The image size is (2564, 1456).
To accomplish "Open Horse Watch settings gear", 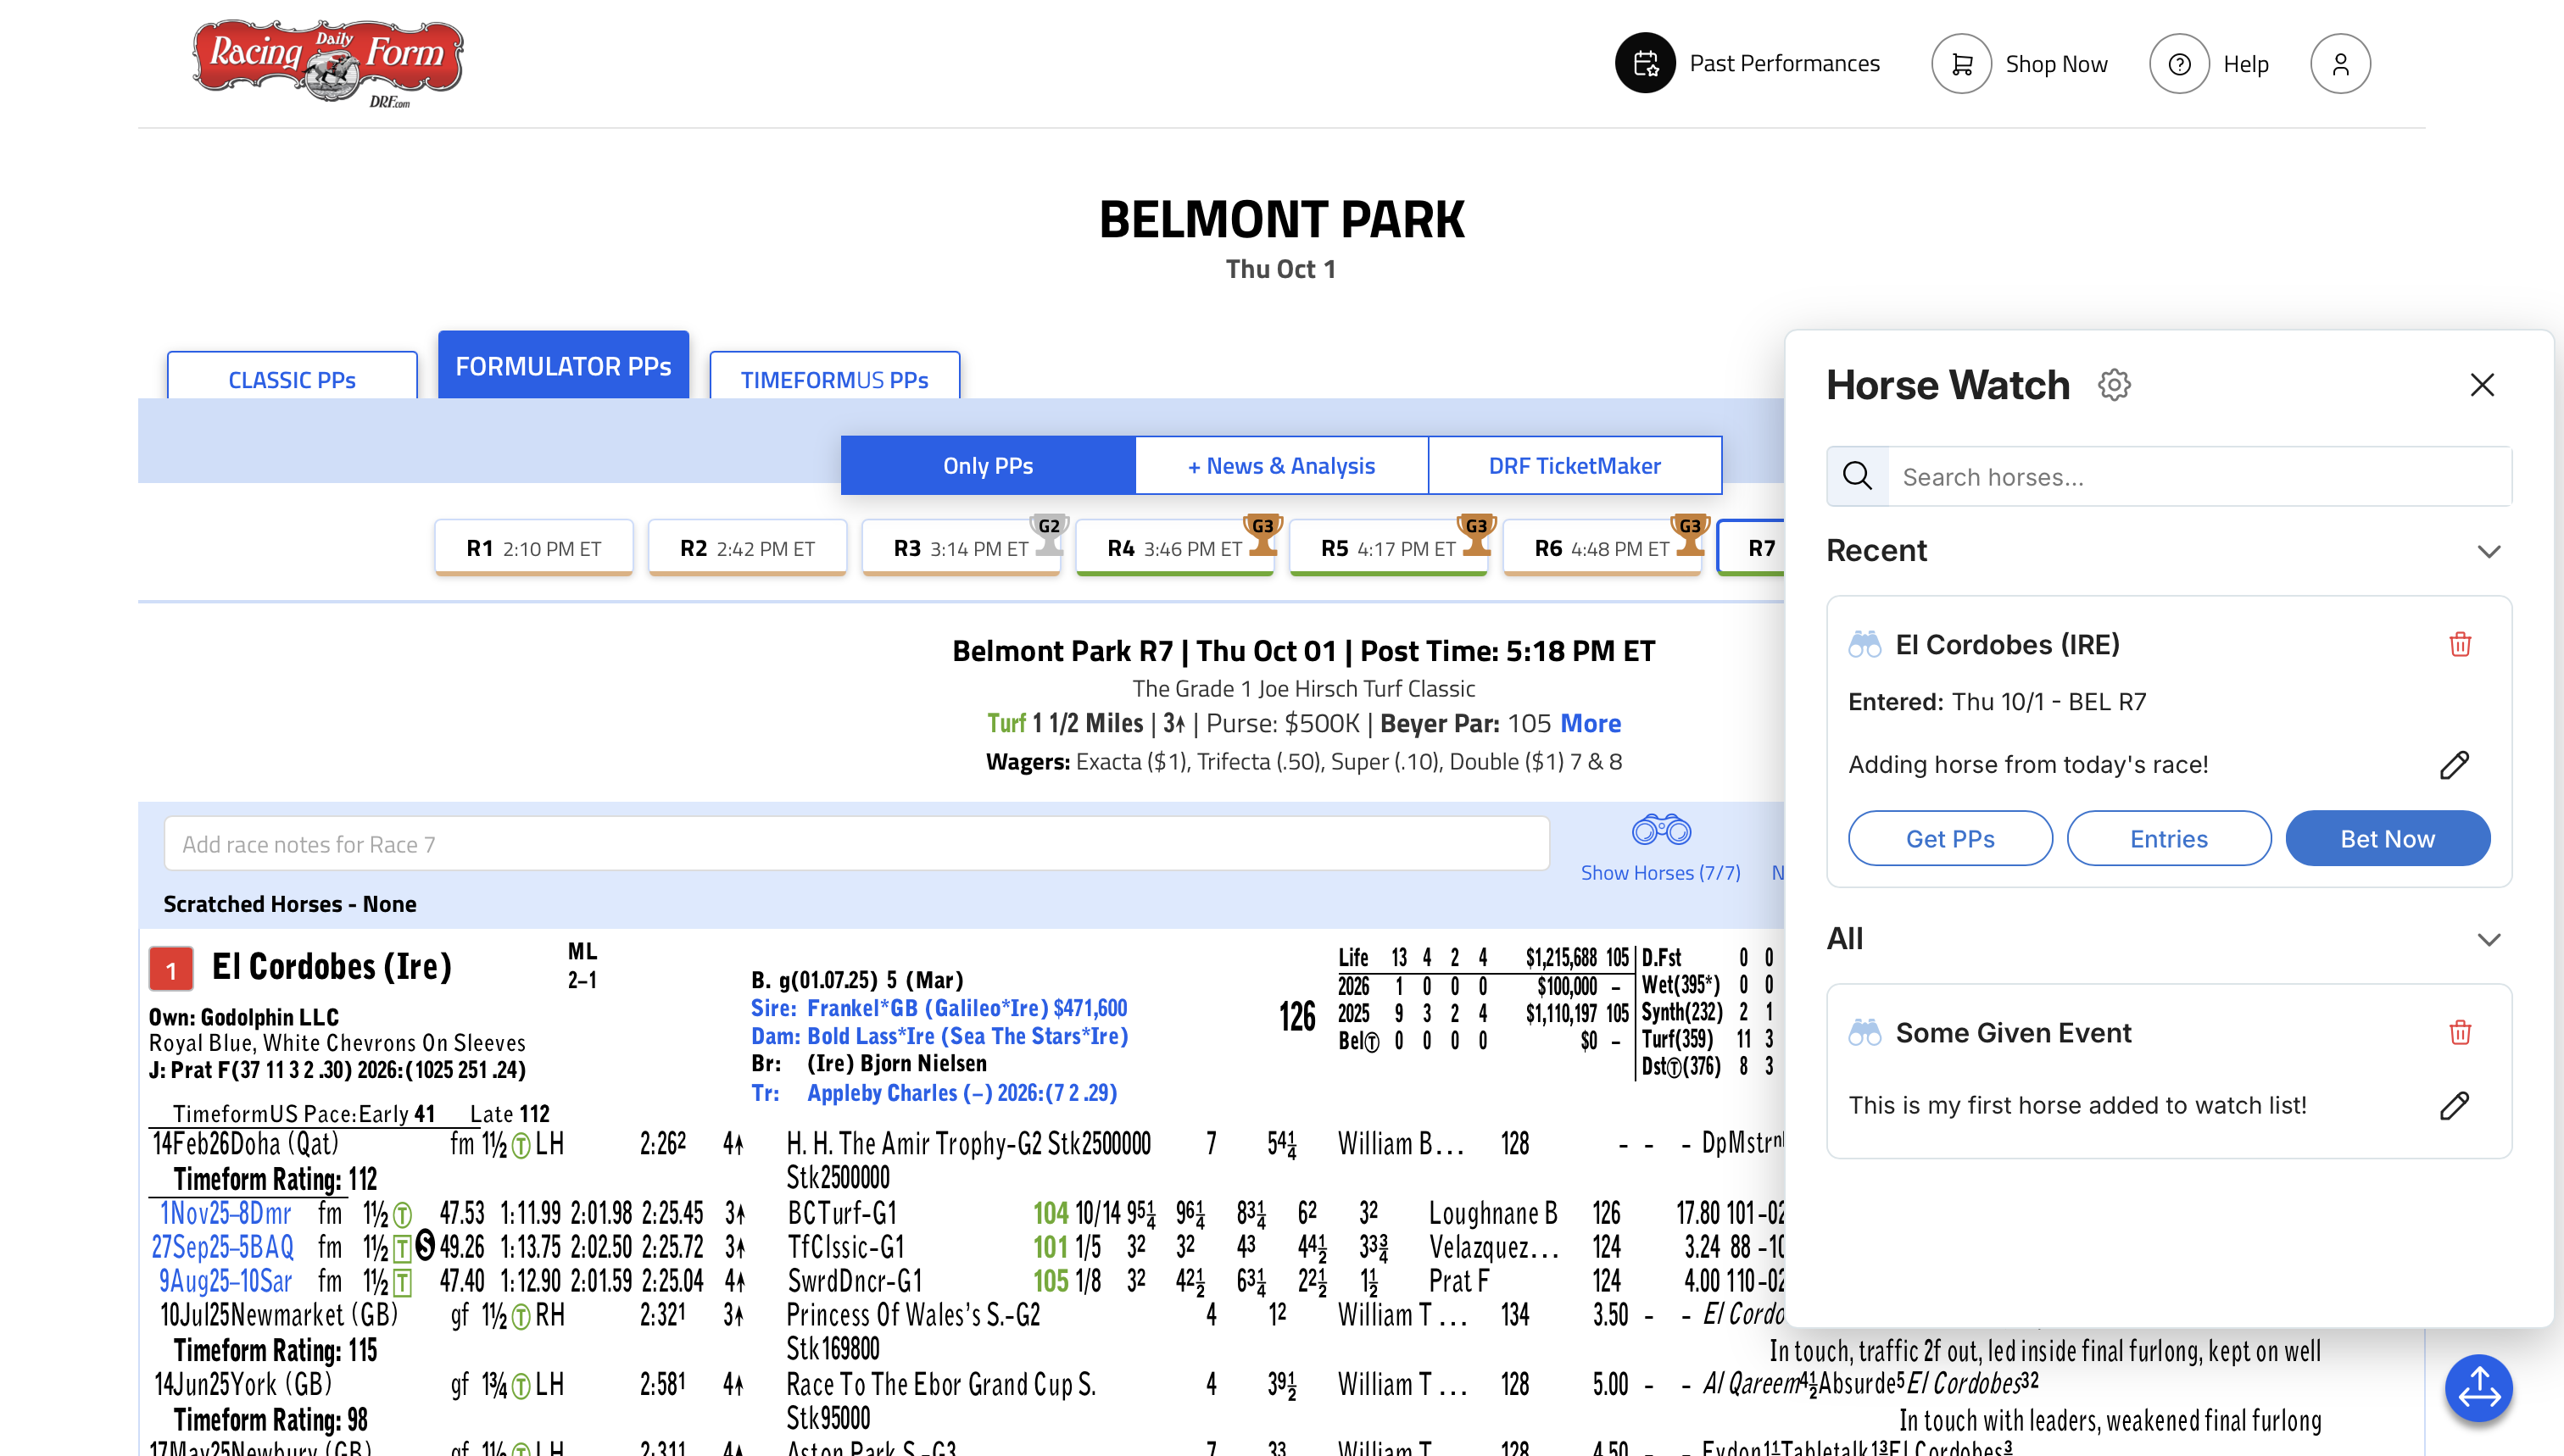I will [2114, 385].
